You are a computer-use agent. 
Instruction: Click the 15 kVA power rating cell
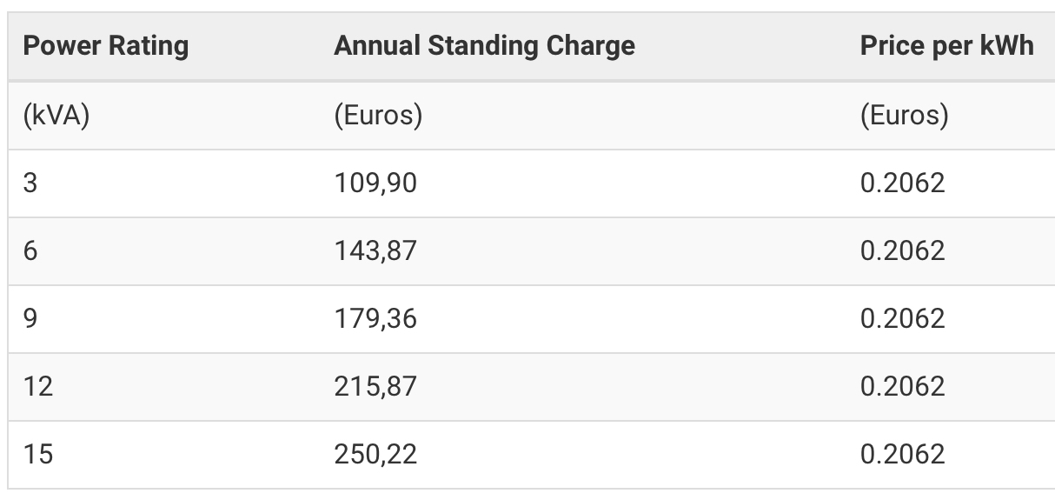(38, 454)
